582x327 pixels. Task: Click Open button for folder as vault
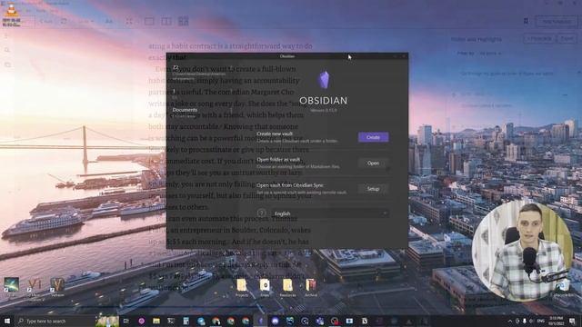pyautogui.click(x=373, y=163)
